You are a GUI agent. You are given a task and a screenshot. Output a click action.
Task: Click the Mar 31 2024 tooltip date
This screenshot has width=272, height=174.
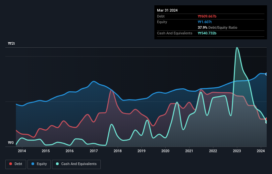coord(167,10)
